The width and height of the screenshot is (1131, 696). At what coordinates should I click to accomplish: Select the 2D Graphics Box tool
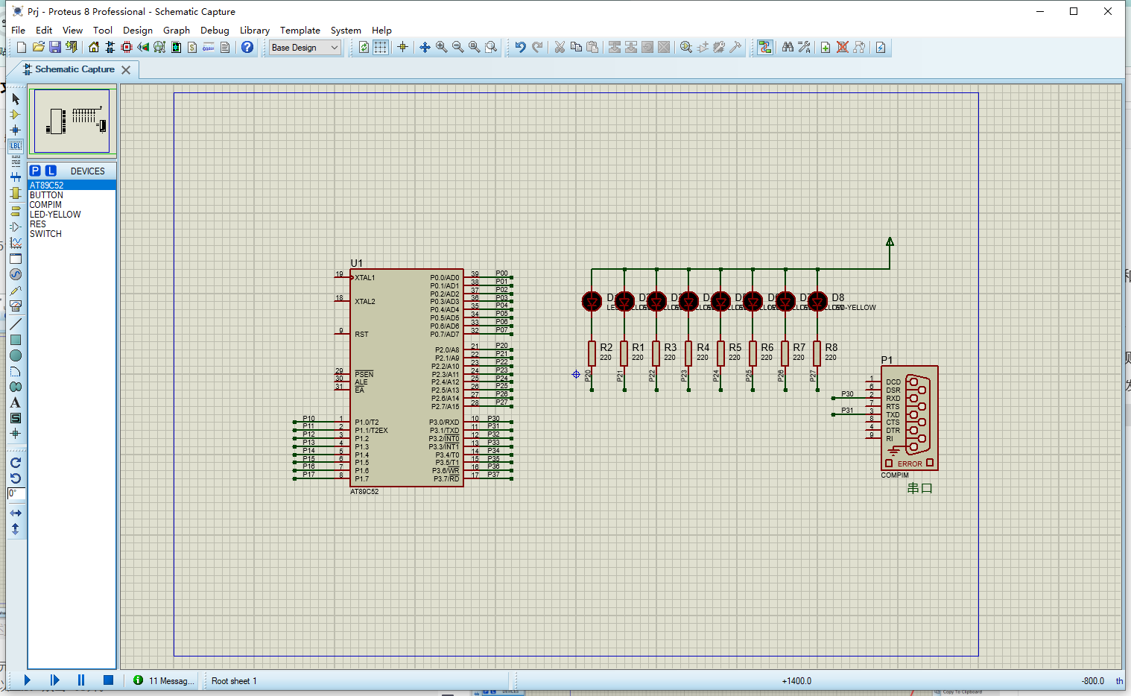[x=16, y=340]
